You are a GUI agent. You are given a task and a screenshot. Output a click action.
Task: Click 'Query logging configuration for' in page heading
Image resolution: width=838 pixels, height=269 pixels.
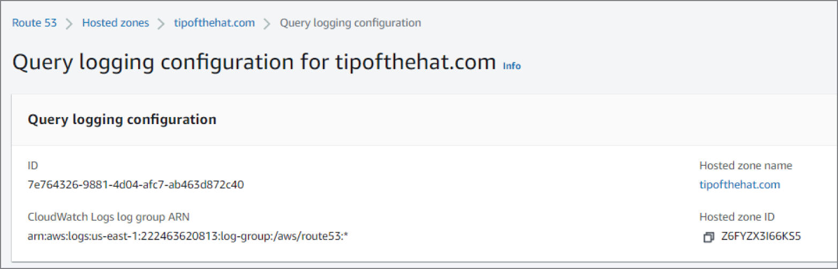(x=171, y=63)
